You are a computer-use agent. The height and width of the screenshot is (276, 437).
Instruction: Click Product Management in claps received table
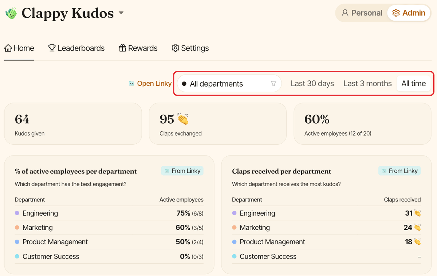[x=326, y=242]
